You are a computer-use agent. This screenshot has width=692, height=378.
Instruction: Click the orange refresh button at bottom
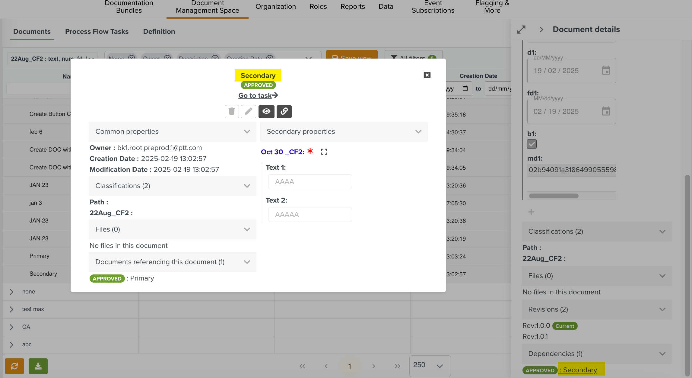tap(14, 366)
